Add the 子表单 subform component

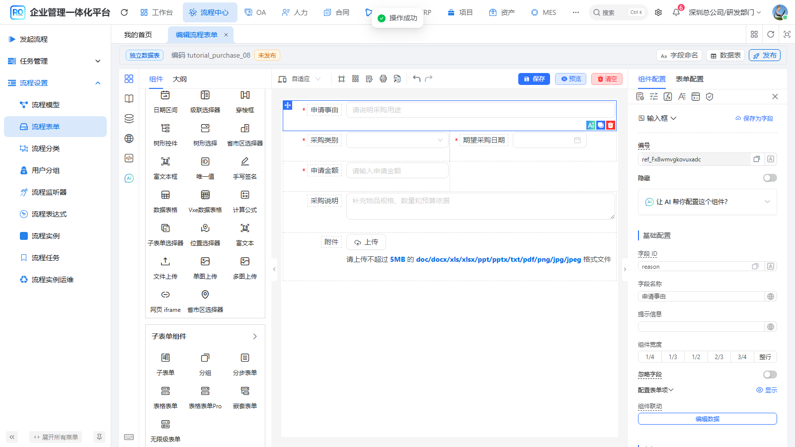point(165,364)
